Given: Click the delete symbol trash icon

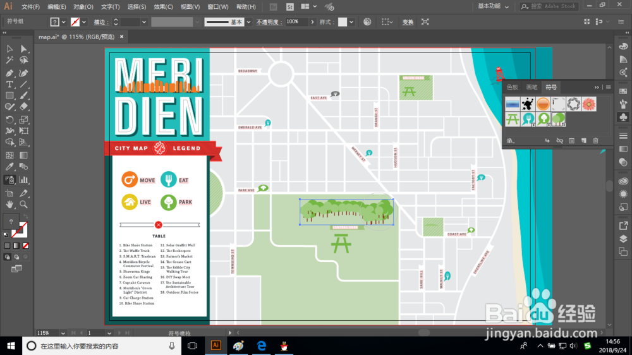Looking at the screenshot, I should click(x=596, y=141).
